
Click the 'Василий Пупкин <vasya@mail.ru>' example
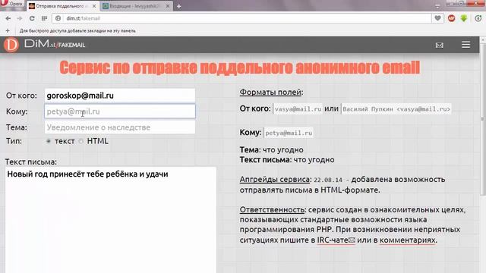(396, 109)
